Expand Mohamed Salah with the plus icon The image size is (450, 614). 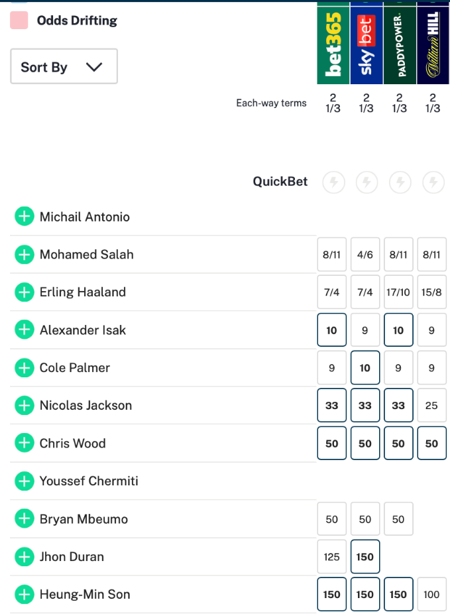click(25, 255)
